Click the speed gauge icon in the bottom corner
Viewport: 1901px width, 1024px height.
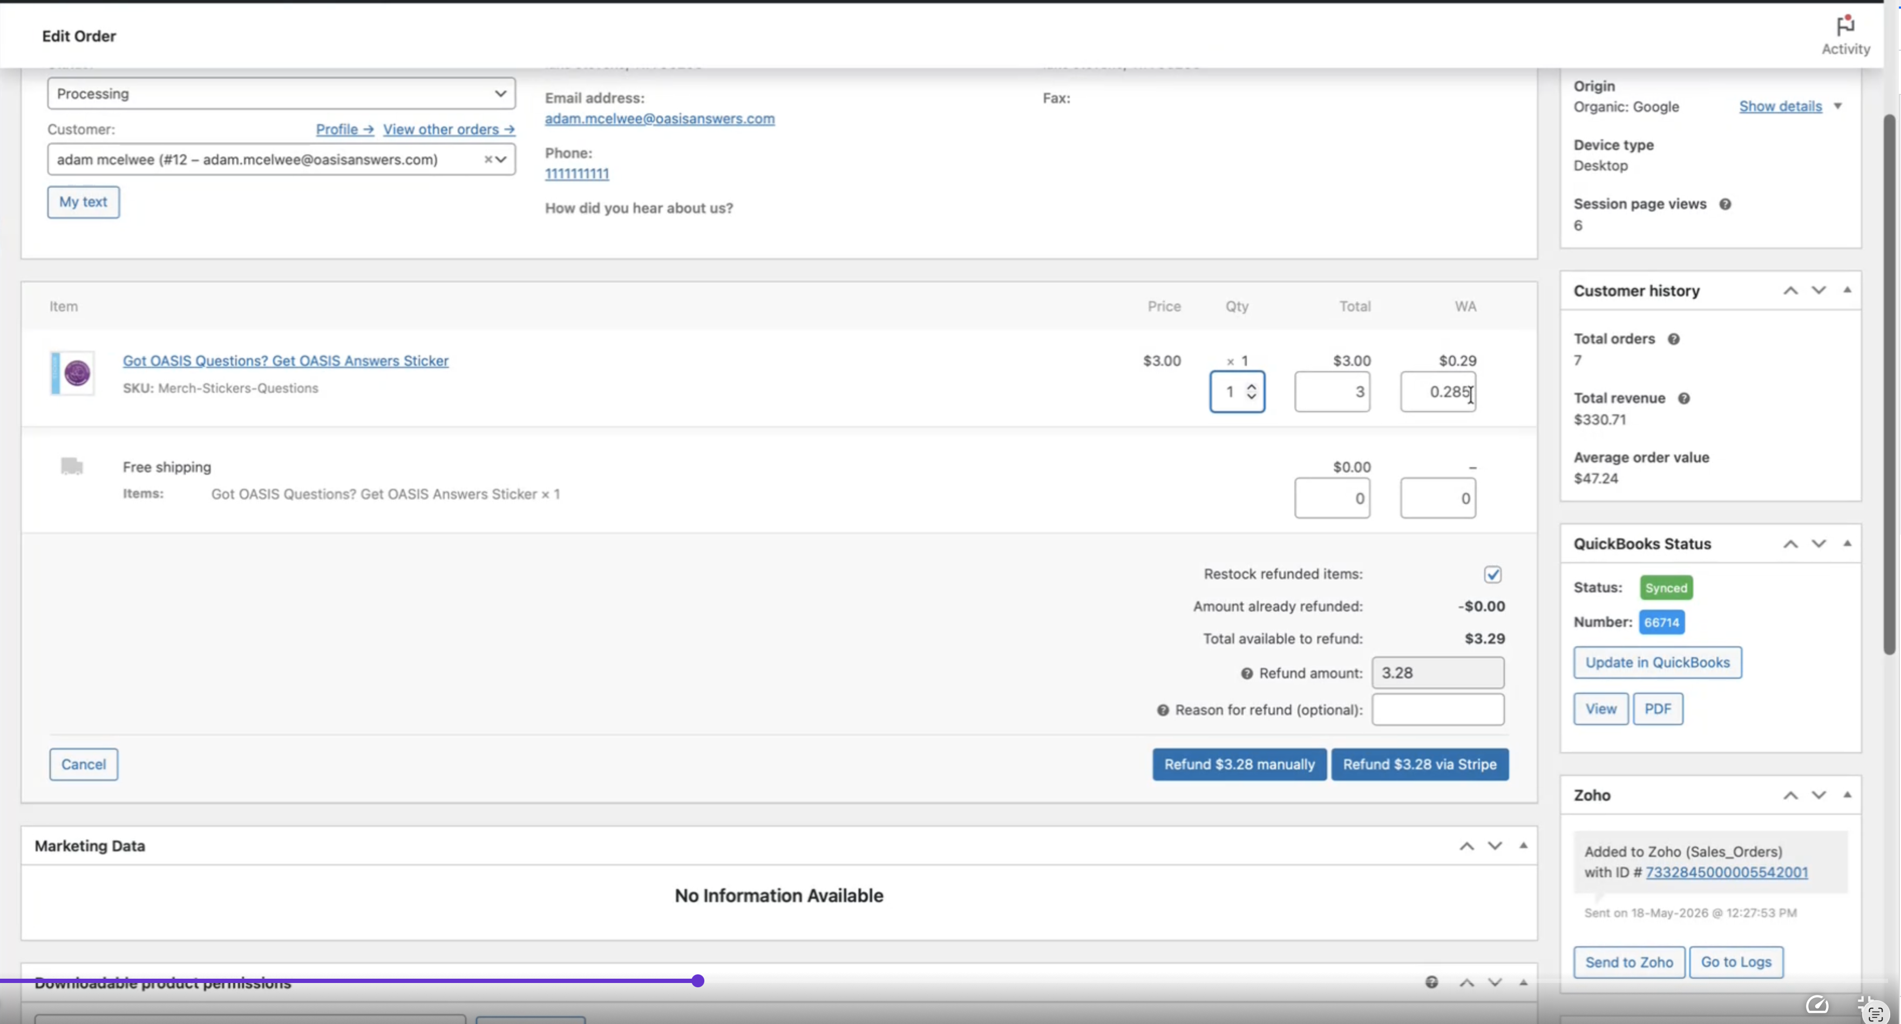pos(1817,1005)
